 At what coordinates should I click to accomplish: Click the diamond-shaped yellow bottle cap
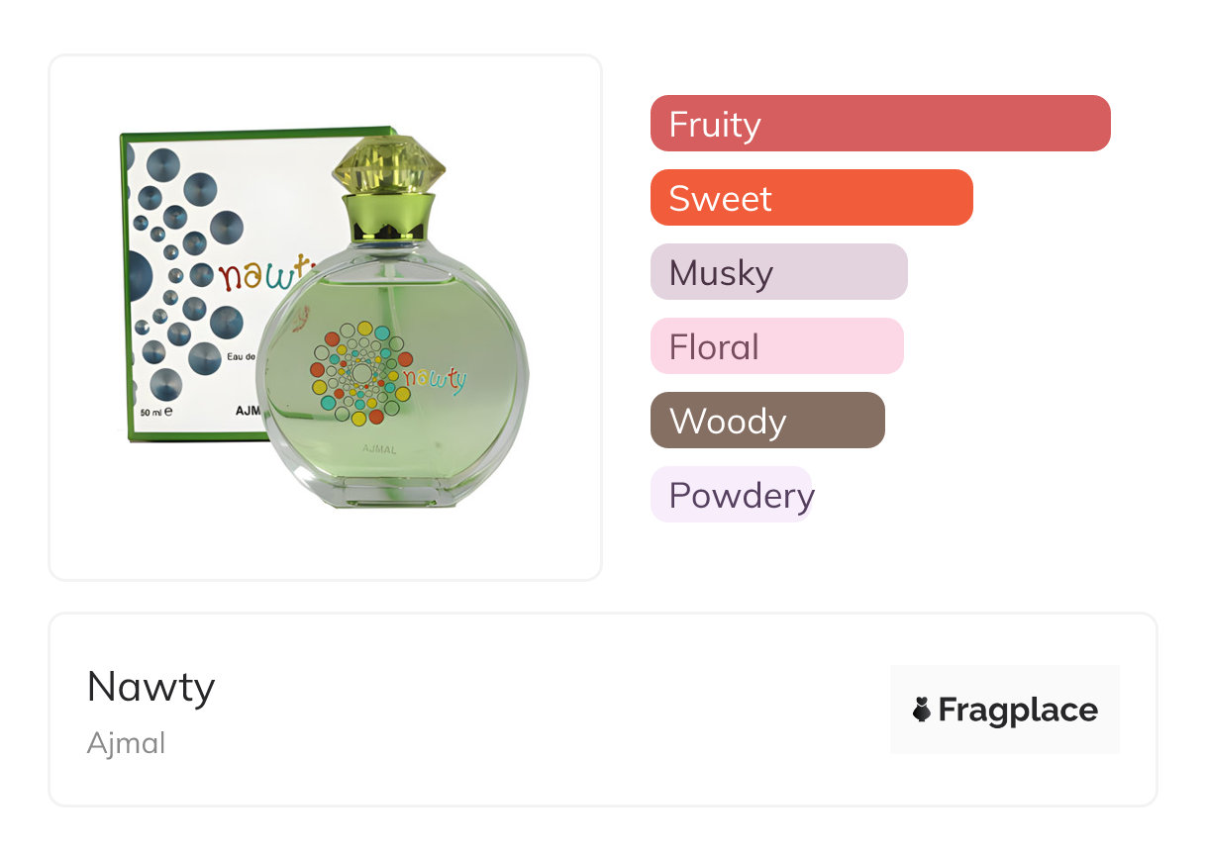387,163
